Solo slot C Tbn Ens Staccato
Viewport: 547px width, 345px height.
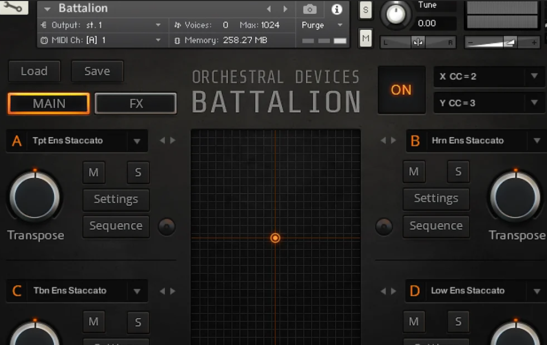(138, 322)
